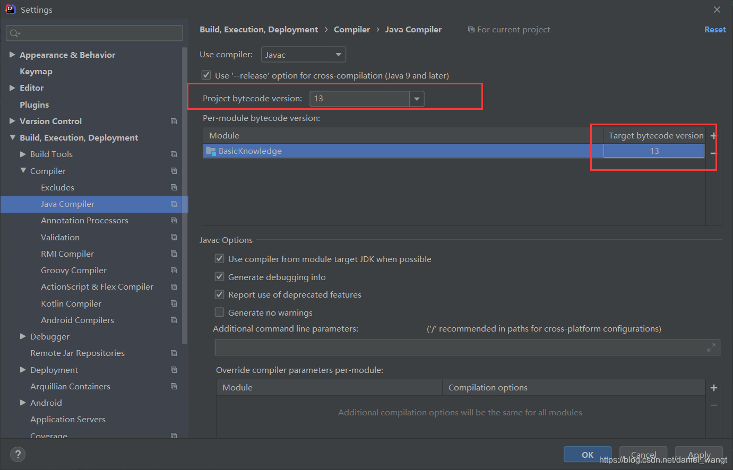Viewport: 733px width, 470px height.
Task: Click the plus icon to add per-module bytecode version
Action: (713, 136)
